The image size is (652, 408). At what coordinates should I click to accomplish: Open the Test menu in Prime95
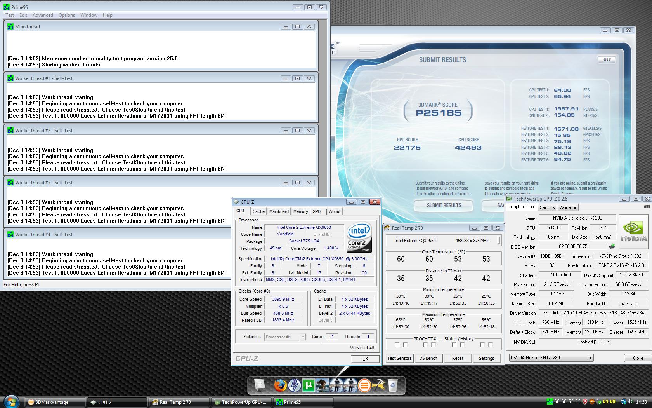point(10,15)
